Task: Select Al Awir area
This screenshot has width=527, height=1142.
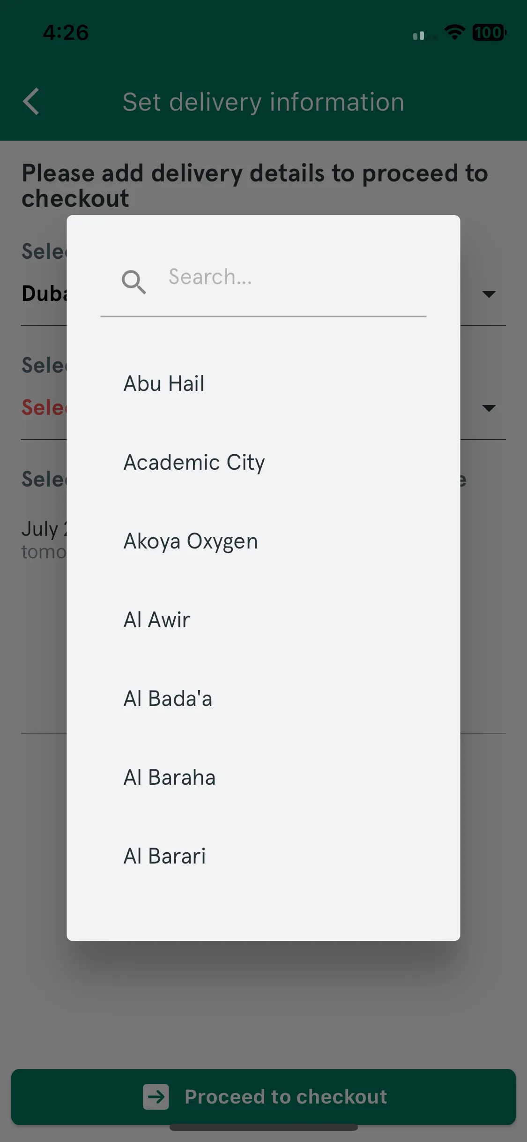Action: point(263,620)
